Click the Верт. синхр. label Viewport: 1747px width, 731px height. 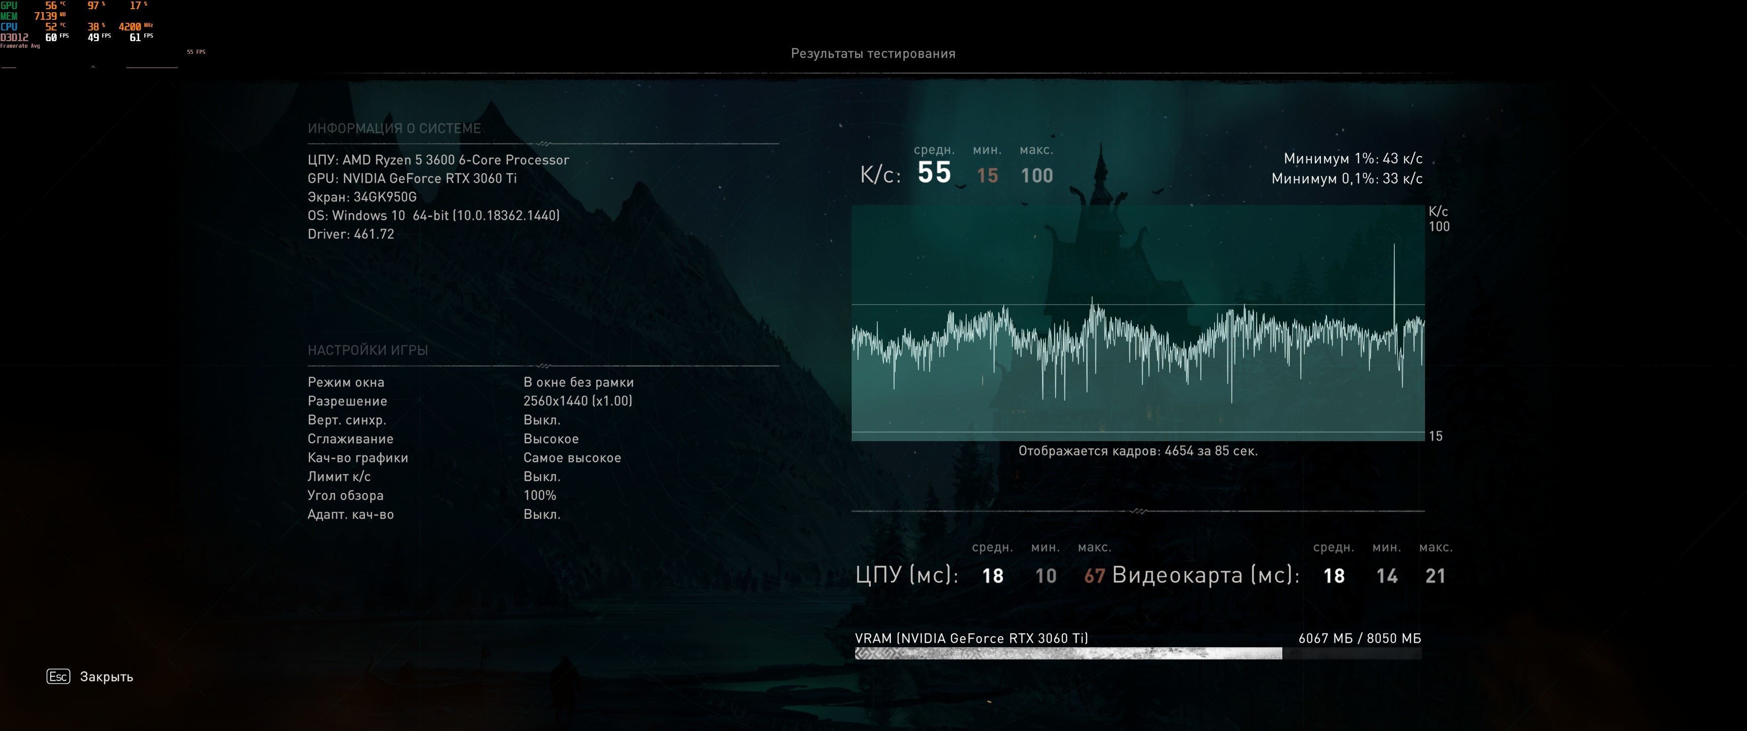346,420
